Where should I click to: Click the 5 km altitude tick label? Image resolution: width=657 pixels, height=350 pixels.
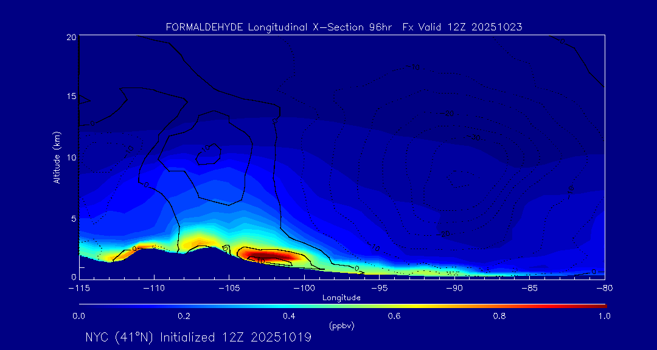click(x=72, y=218)
